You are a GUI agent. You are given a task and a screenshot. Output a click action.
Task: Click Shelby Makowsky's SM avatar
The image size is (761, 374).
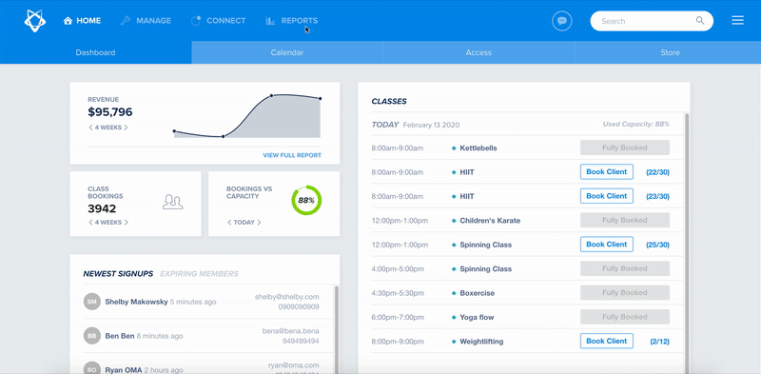[x=91, y=302]
